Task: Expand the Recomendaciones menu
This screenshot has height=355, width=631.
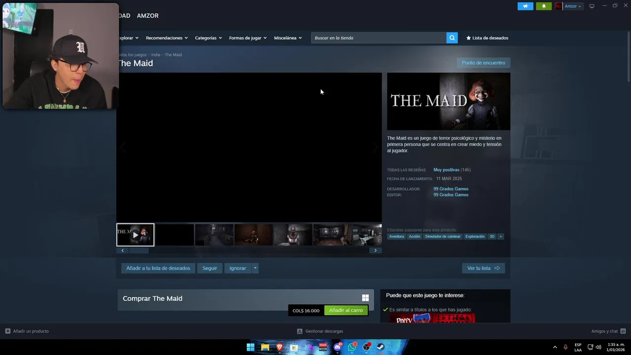Action: (167, 38)
